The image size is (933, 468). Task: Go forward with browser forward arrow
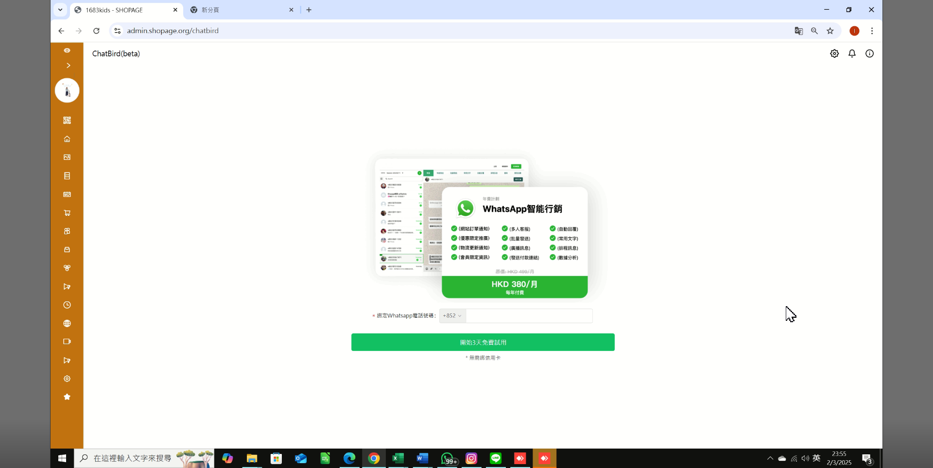point(79,31)
